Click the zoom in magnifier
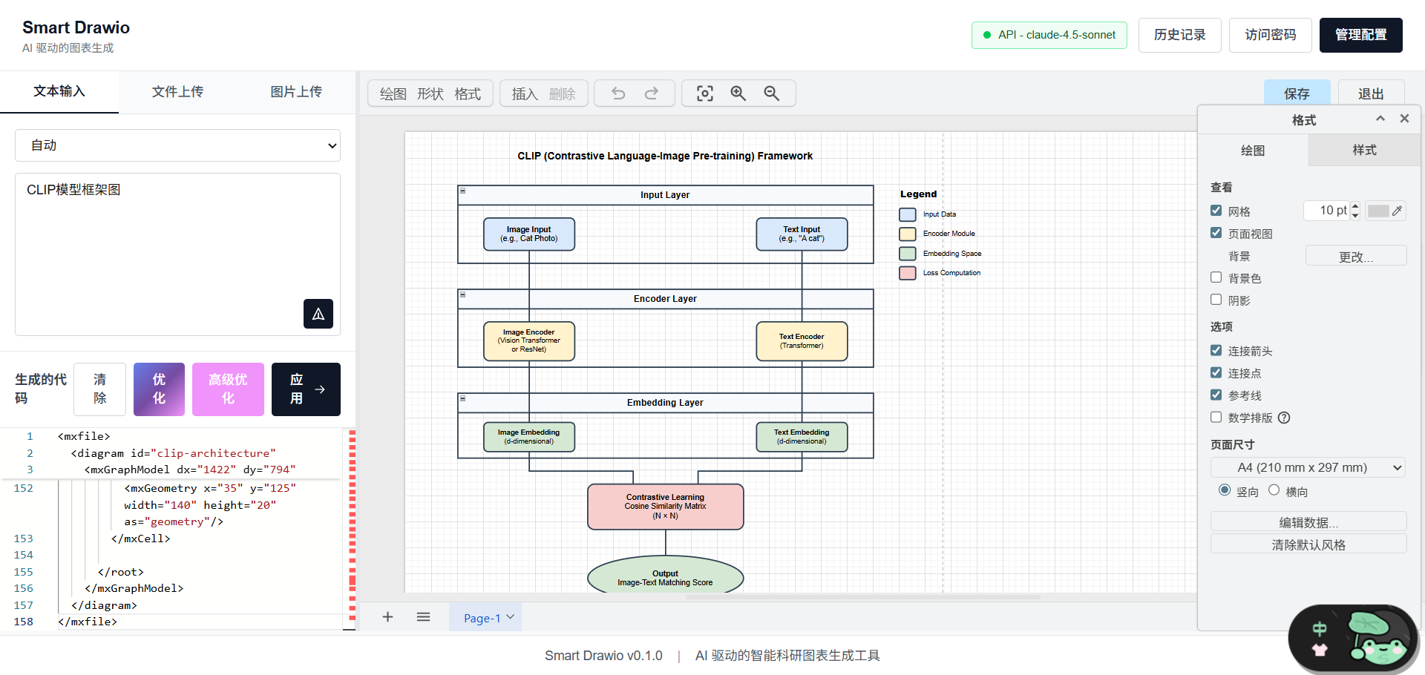Screen dimensions: 1425x675 (738, 93)
